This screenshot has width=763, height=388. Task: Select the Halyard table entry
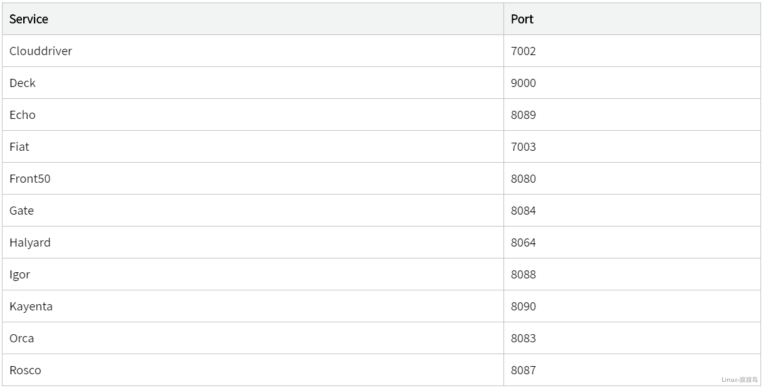[x=30, y=243]
